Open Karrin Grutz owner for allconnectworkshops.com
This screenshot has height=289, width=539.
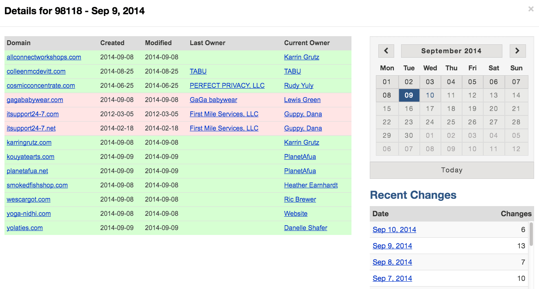pos(302,57)
